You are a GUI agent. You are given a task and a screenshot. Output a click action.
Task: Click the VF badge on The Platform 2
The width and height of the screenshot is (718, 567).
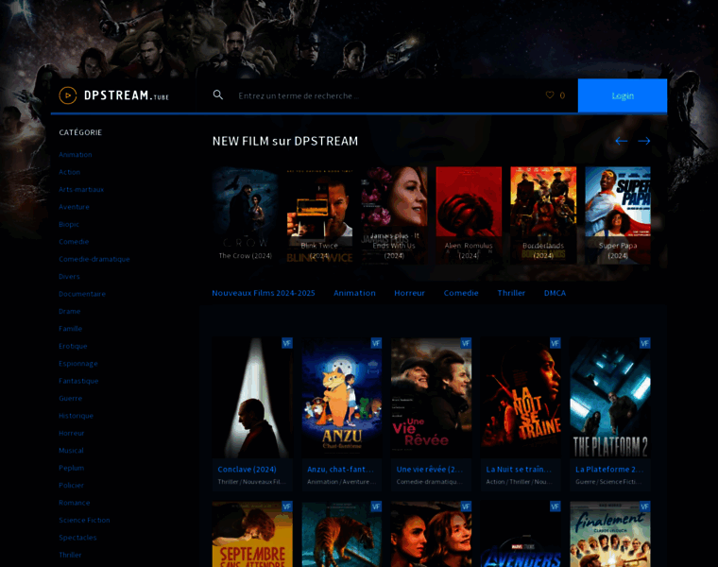point(644,343)
